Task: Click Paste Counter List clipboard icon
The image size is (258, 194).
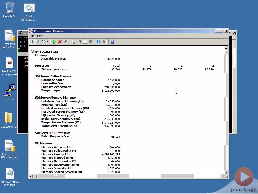Action: [79, 42]
